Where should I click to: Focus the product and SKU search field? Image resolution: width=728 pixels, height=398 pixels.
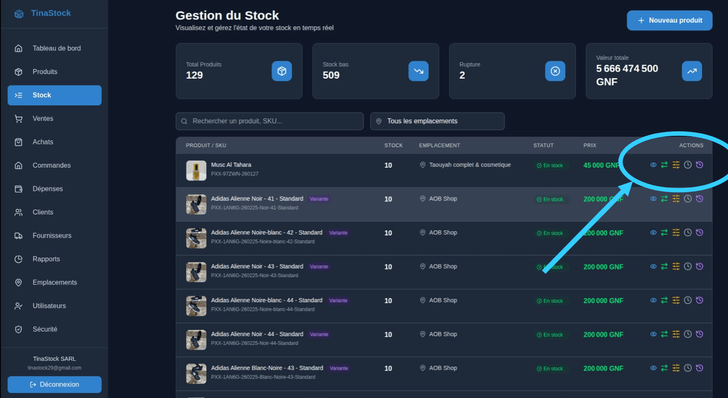click(x=270, y=121)
